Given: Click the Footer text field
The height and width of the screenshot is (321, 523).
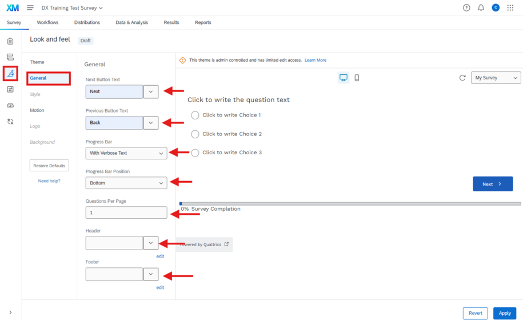Looking at the screenshot, I should coord(114,274).
